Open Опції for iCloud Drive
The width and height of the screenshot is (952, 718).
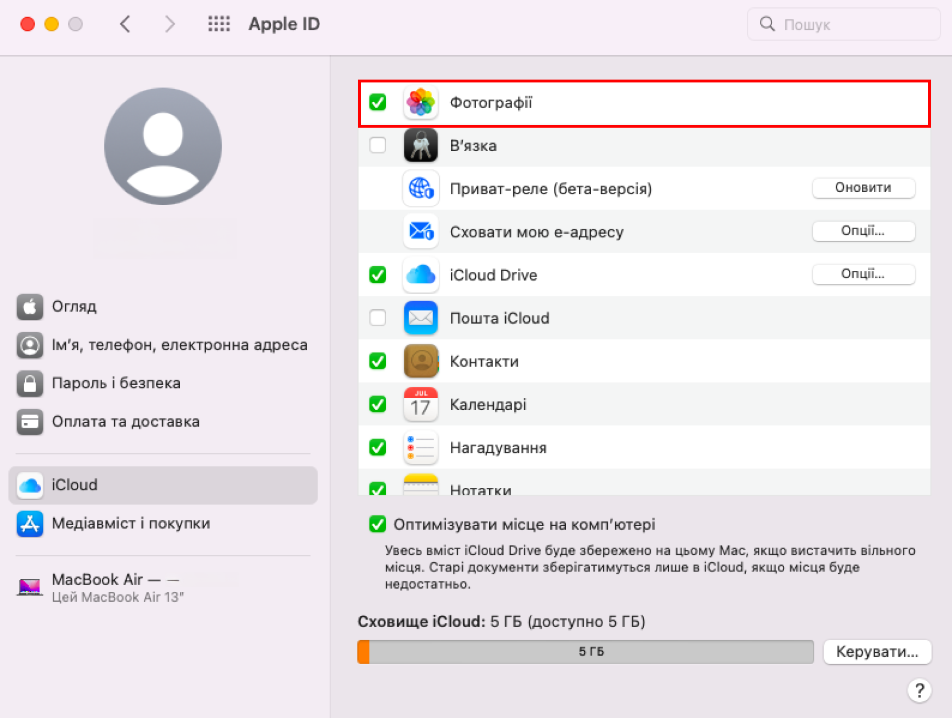(863, 274)
